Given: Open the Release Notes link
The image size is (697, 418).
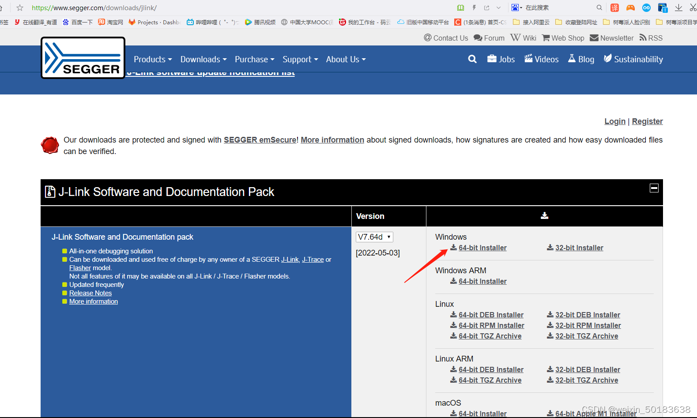Looking at the screenshot, I should point(90,293).
